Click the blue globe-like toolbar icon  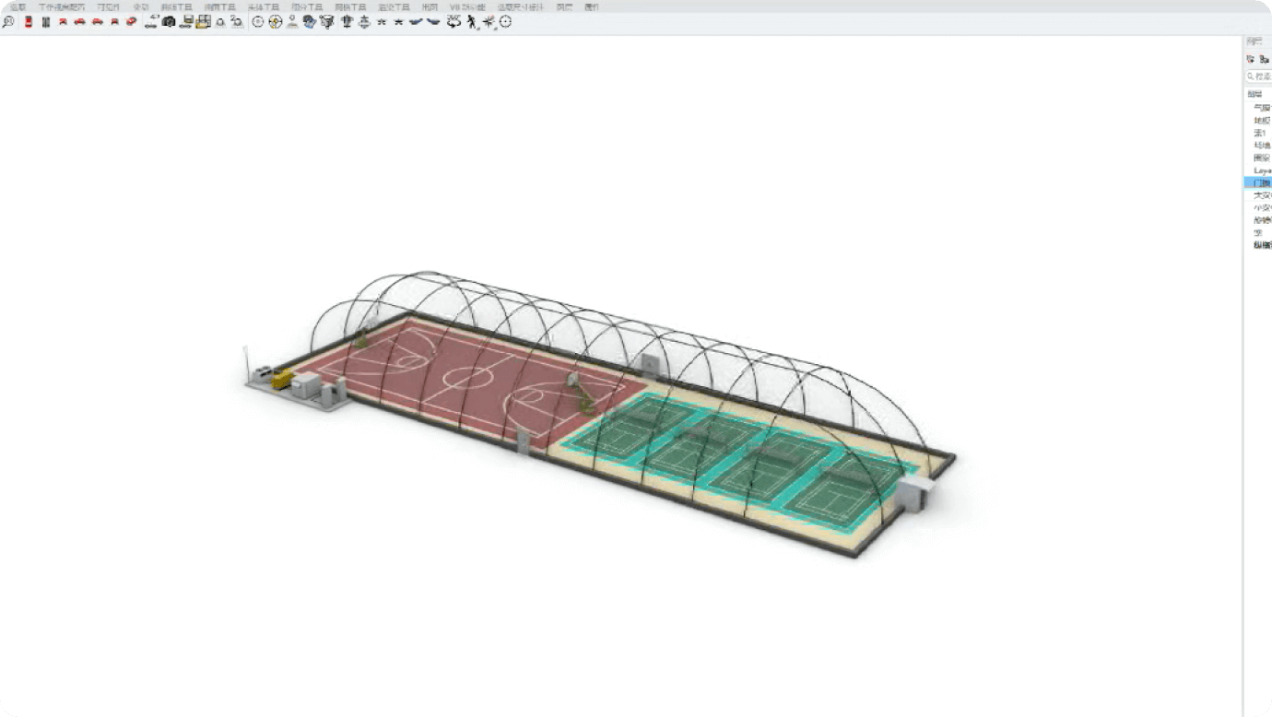click(309, 21)
